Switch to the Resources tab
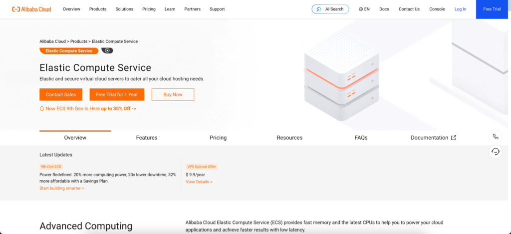 (290, 138)
